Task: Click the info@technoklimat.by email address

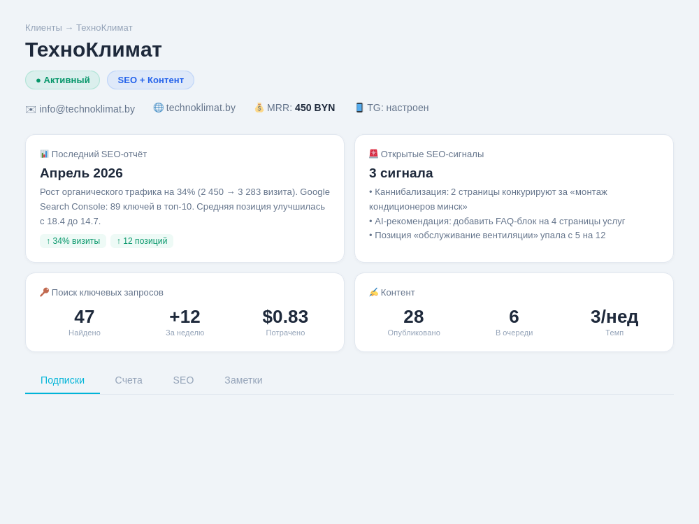Action: 87,109
